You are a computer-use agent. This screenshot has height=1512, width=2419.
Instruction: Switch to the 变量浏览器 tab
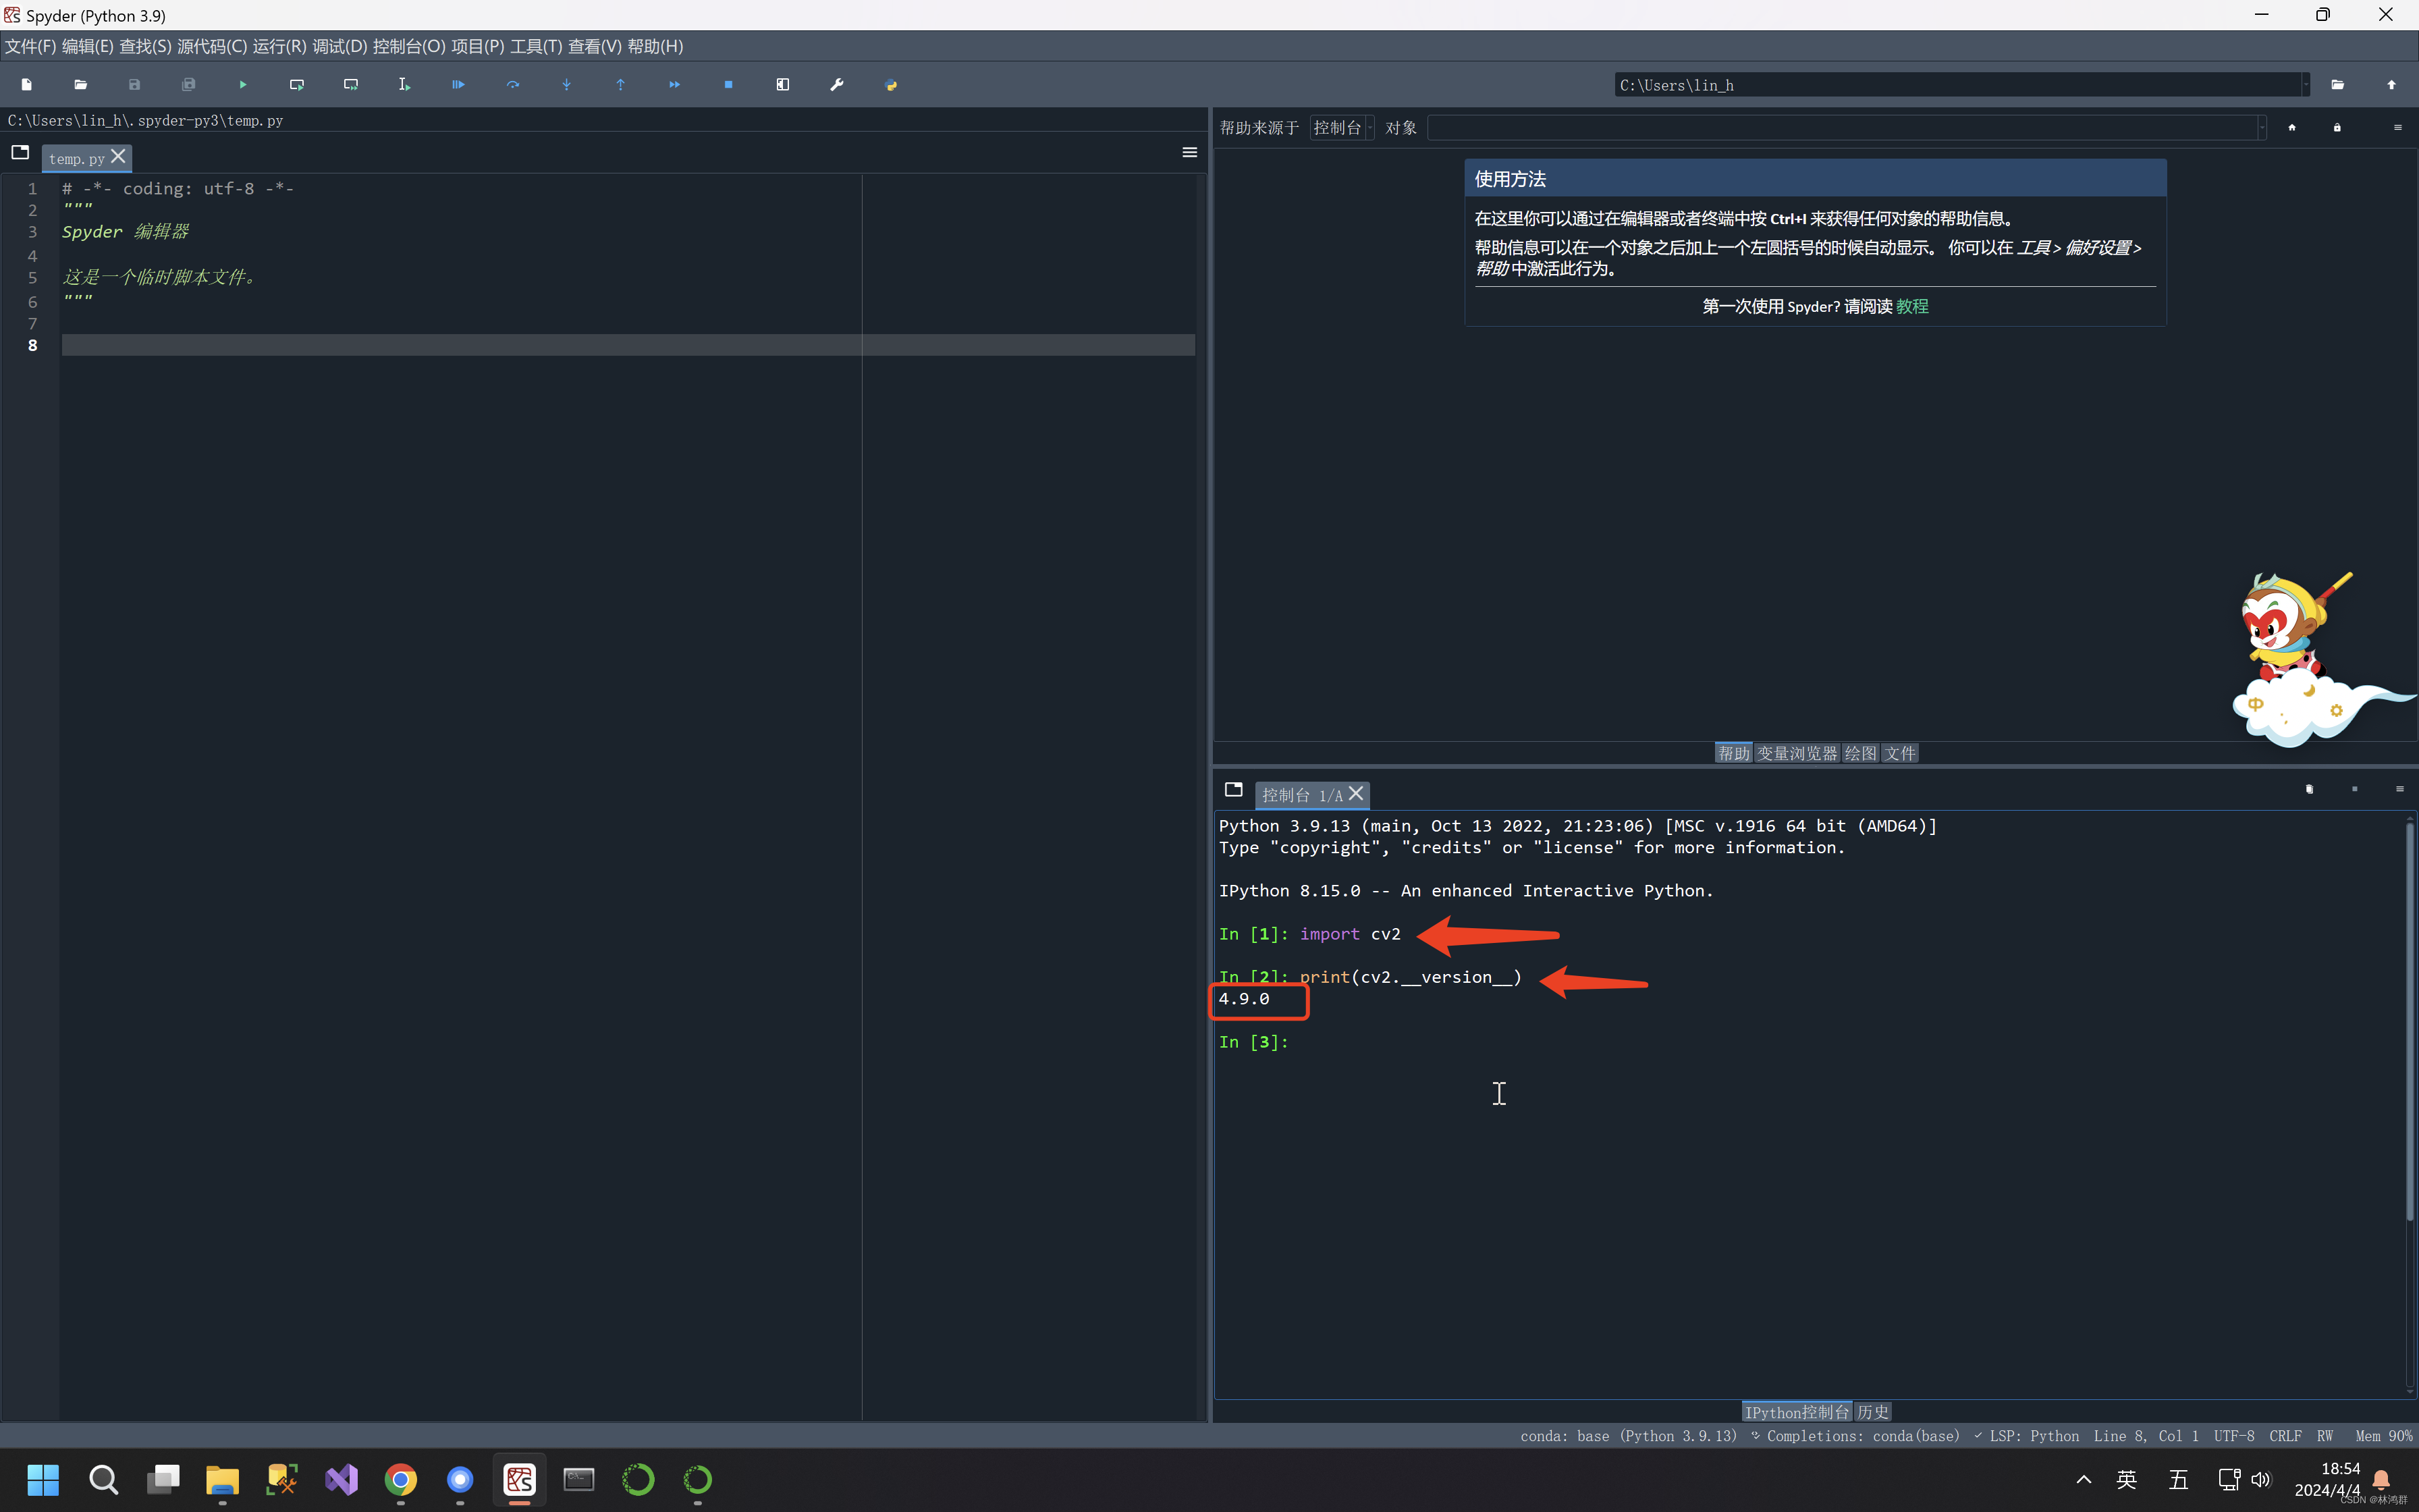[x=1796, y=753]
